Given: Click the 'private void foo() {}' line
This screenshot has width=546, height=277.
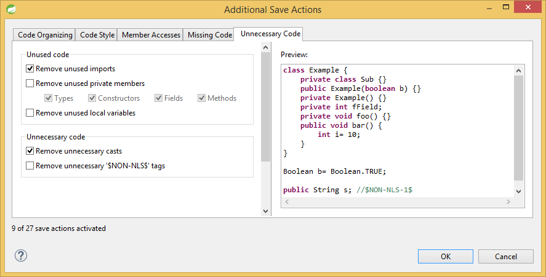Looking at the screenshot, I should click(345, 116).
